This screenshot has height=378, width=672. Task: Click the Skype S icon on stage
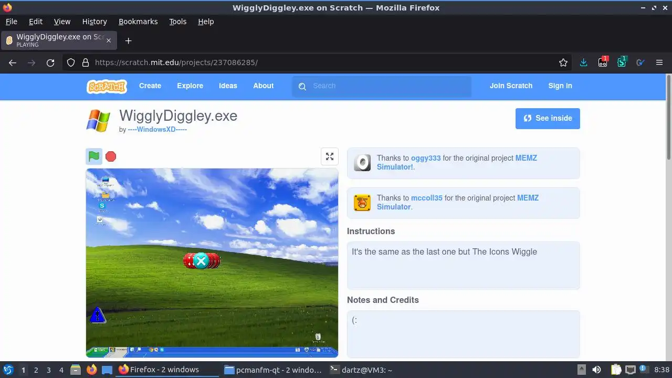(102, 206)
